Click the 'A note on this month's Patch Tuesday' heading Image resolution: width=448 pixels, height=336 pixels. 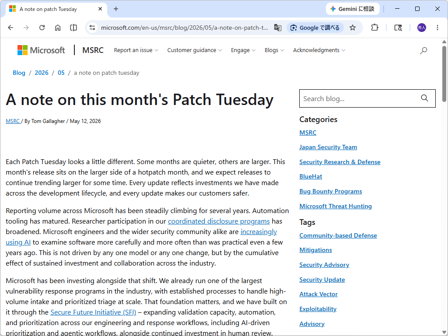pyautogui.click(x=140, y=100)
